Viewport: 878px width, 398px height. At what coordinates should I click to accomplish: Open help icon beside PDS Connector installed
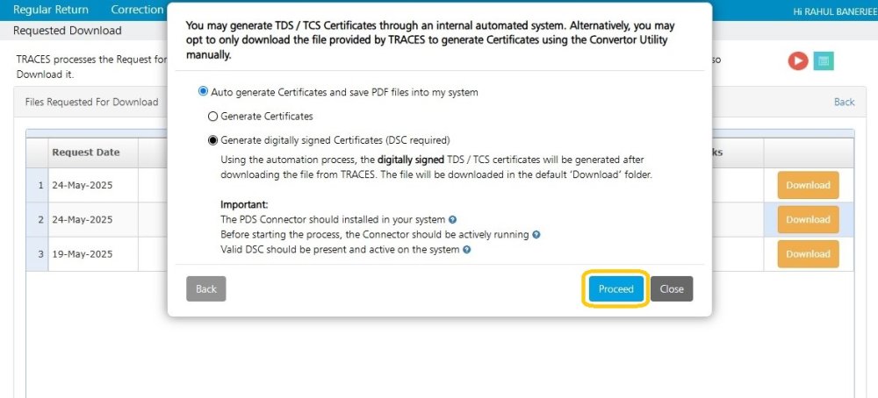(x=453, y=220)
